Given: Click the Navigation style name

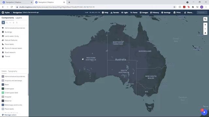Looking at the screenshot, I should pyautogui.click(x=17, y=12).
